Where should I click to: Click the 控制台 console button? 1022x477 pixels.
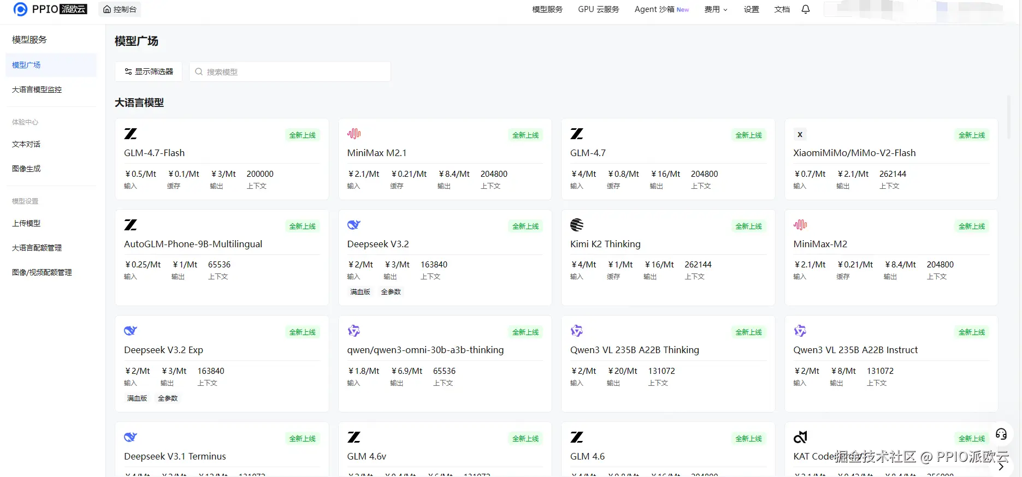(x=120, y=9)
